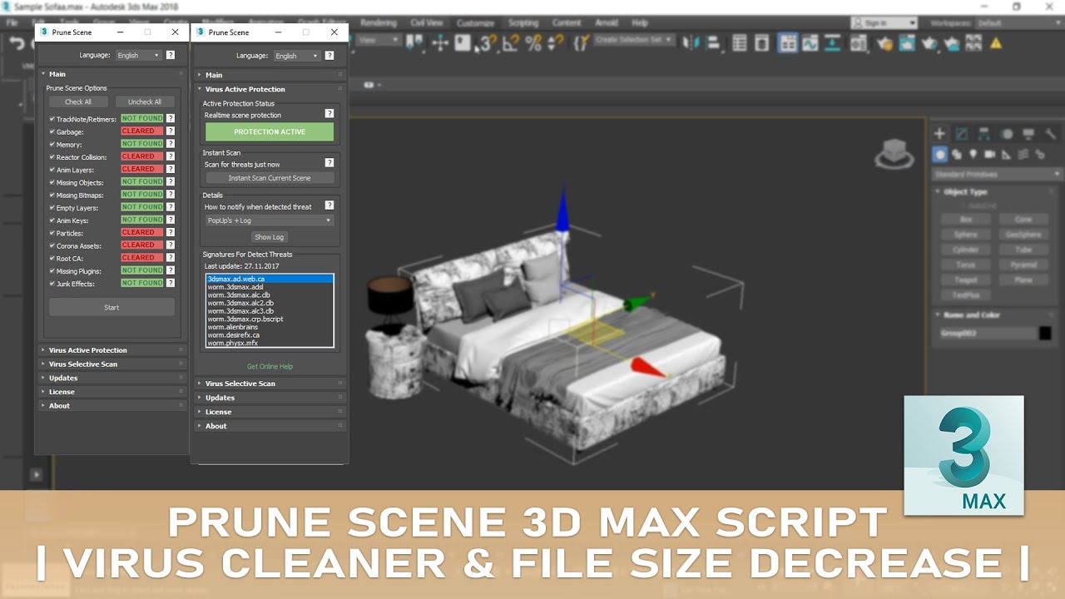Select the Lights category icon
This screenshot has width=1065, height=599.
pyautogui.click(x=973, y=154)
